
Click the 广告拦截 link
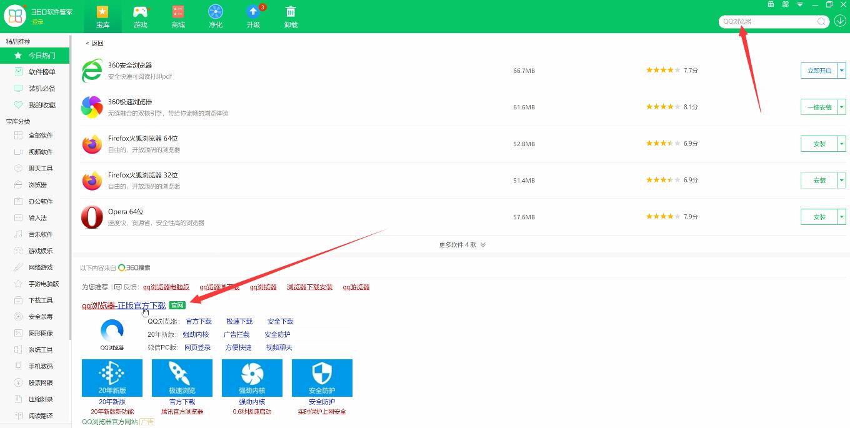[236, 334]
